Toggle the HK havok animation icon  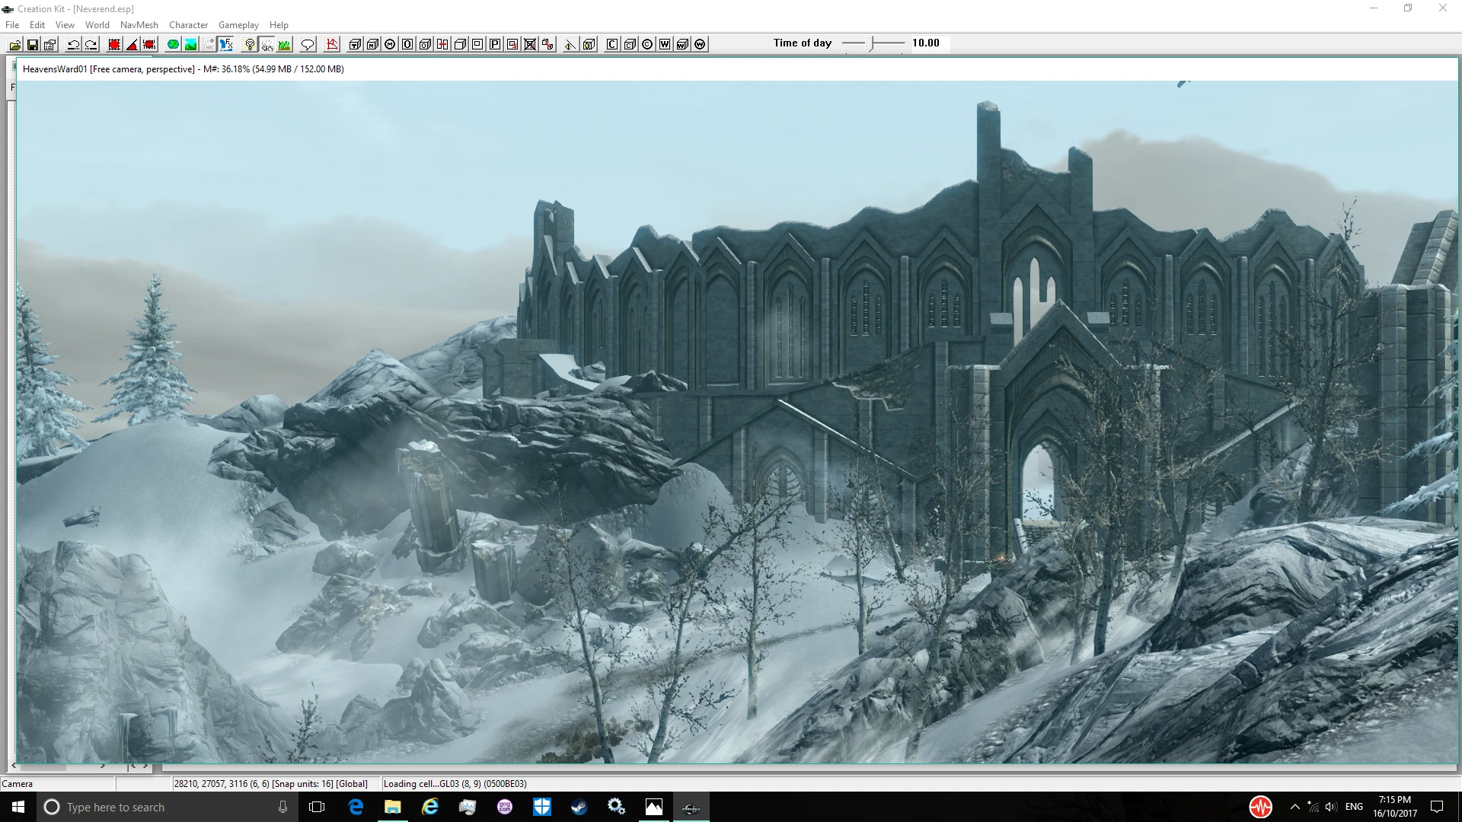[x=208, y=44]
